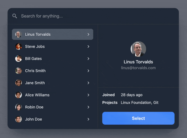Click John Doe's avatar thumbnail

click(18, 119)
